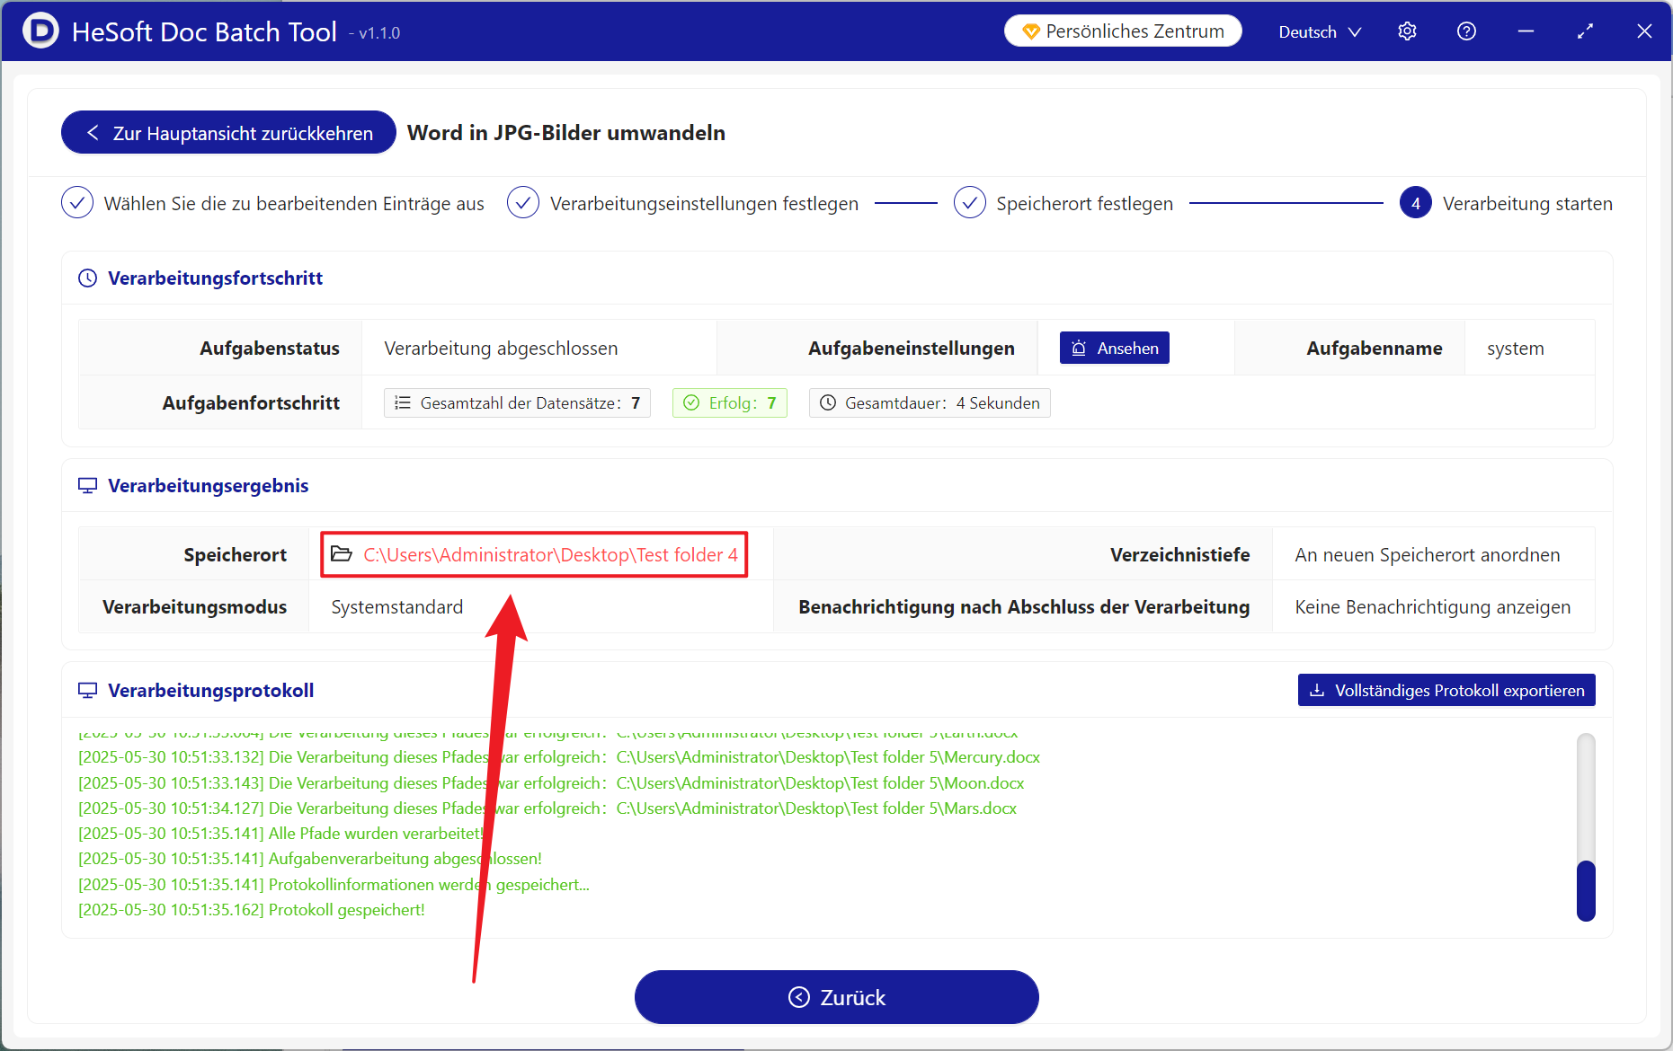Click the HeSoft app logo icon
This screenshot has width=1673, height=1051.
click(x=40, y=31)
